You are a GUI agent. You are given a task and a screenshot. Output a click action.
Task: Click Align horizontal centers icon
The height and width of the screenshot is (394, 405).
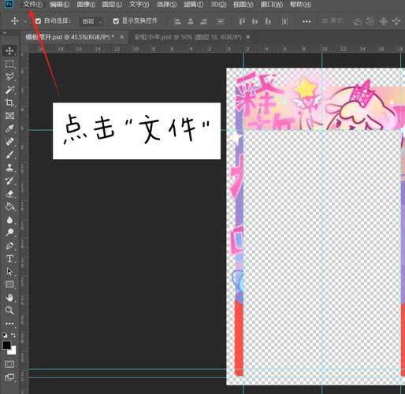tap(191, 21)
